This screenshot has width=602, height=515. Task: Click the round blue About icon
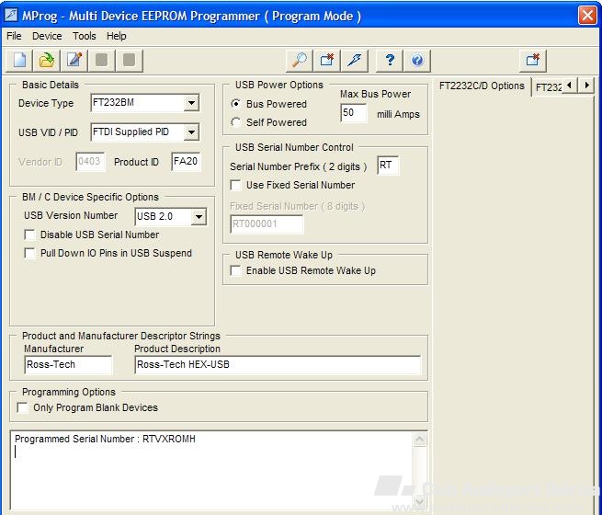point(417,61)
